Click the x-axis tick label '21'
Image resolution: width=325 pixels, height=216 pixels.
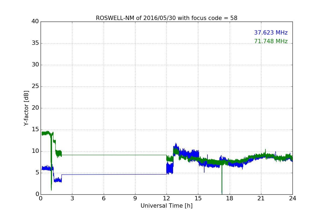[x=261, y=198]
